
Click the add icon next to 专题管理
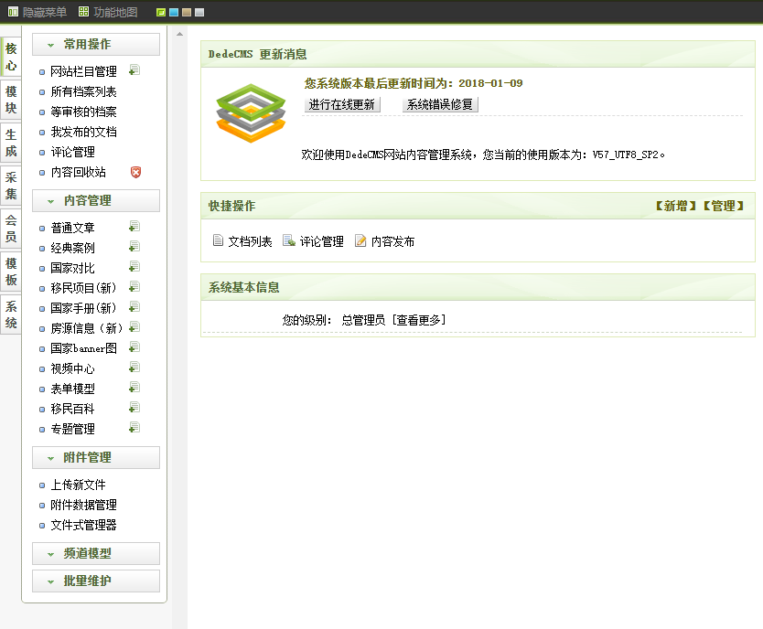point(134,428)
